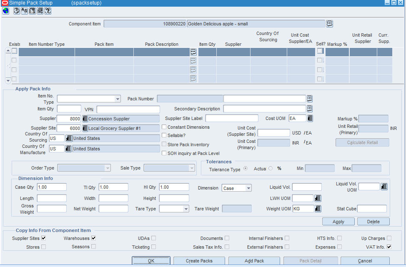Click the Delete button
Image resolution: width=406 pixels, height=267 pixels.
tap(373, 222)
